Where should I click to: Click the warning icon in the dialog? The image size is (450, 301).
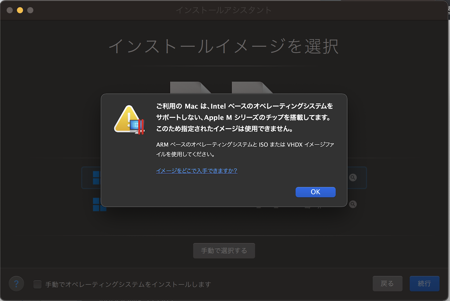coord(129,120)
